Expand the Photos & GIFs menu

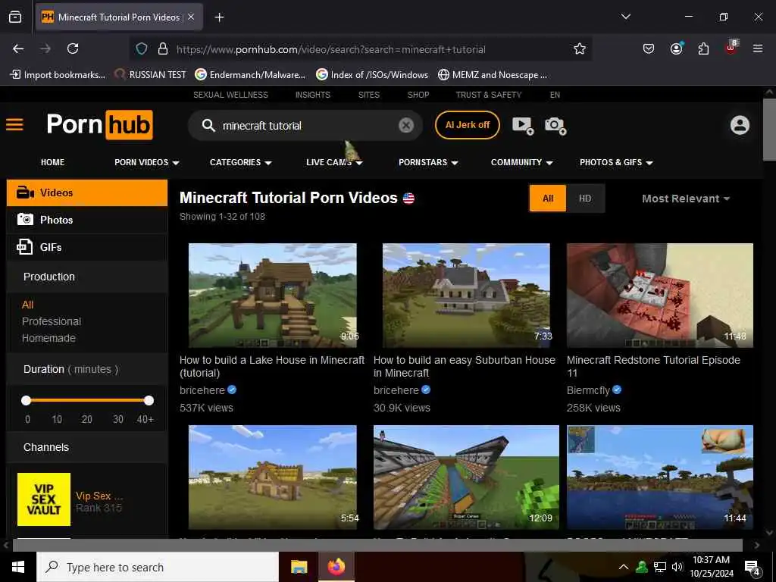pyautogui.click(x=616, y=162)
